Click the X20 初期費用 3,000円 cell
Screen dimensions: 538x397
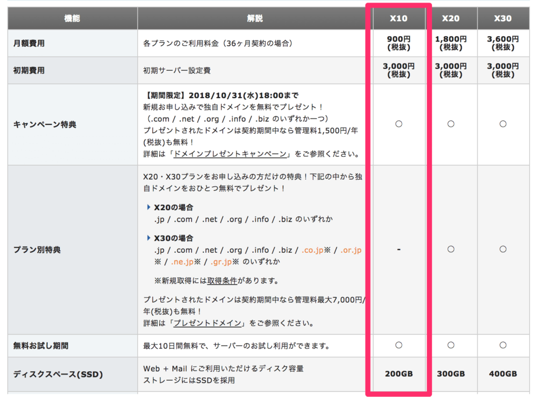click(451, 70)
